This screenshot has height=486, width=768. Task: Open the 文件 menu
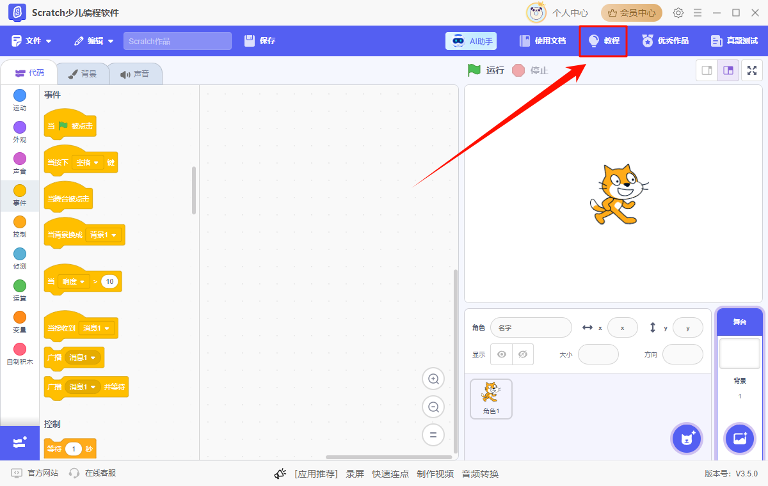(31, 40)
